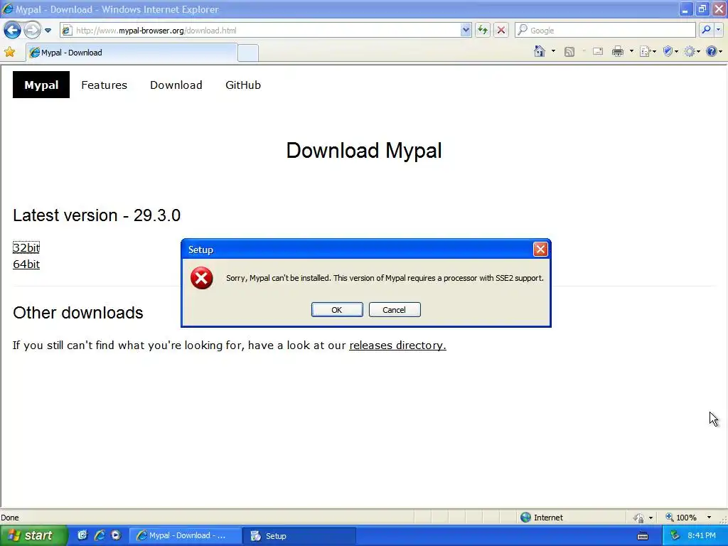Expand the address bar history dropdown
This screenshot has width=728, height=546.
tap(466, 31)
